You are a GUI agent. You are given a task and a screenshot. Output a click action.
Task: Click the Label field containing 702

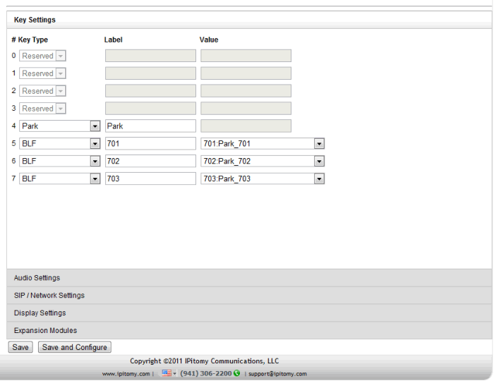pos(150,161)
